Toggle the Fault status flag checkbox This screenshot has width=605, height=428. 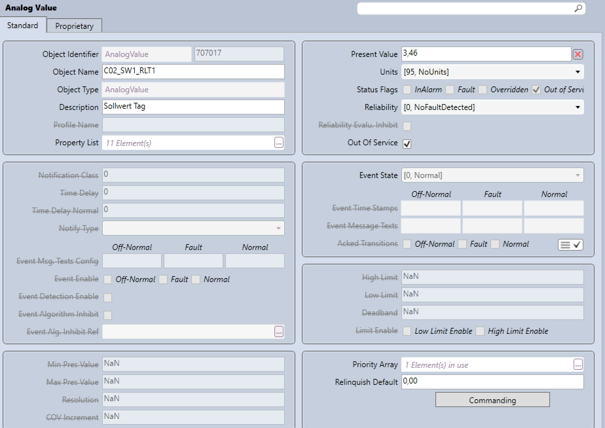(x=450, y=90)
